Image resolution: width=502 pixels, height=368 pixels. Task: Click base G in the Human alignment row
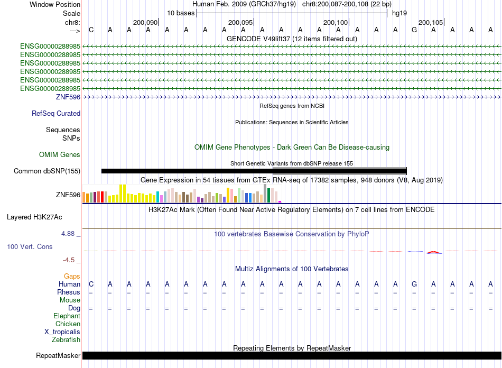pyautogui.click(x=414, y=284)
